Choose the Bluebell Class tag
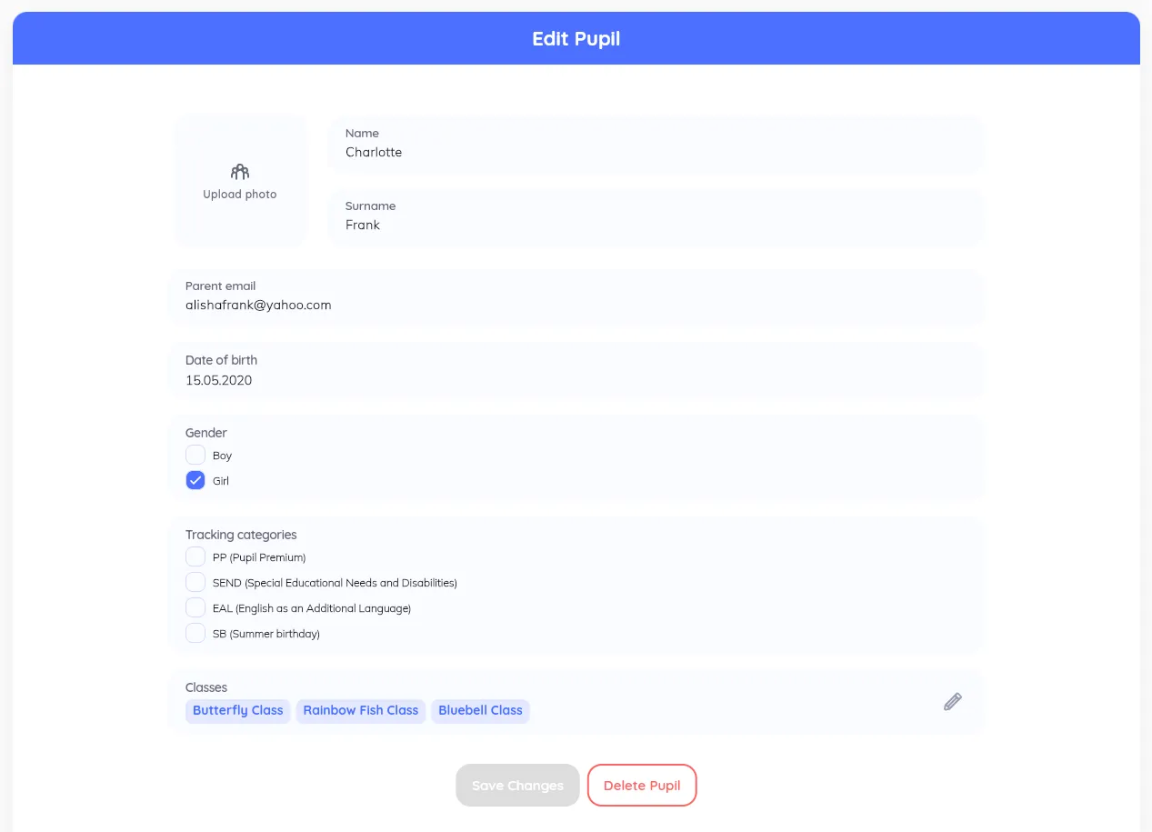Screen dimensions: 1152x832 (480, 710)
